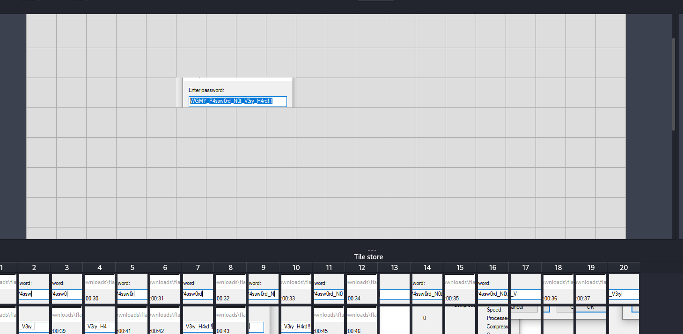This screenshot has width=683, height=334.
Task: Select the placed 'Enter password:' tile on canvas
Action: (235, 92)
